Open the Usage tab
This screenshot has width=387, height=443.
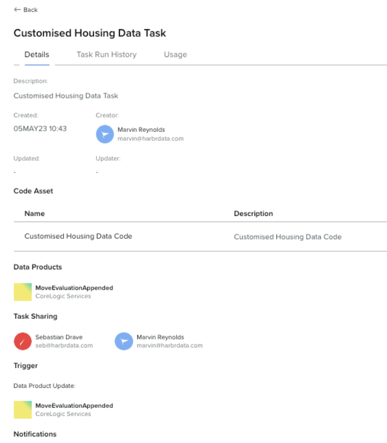175,54
